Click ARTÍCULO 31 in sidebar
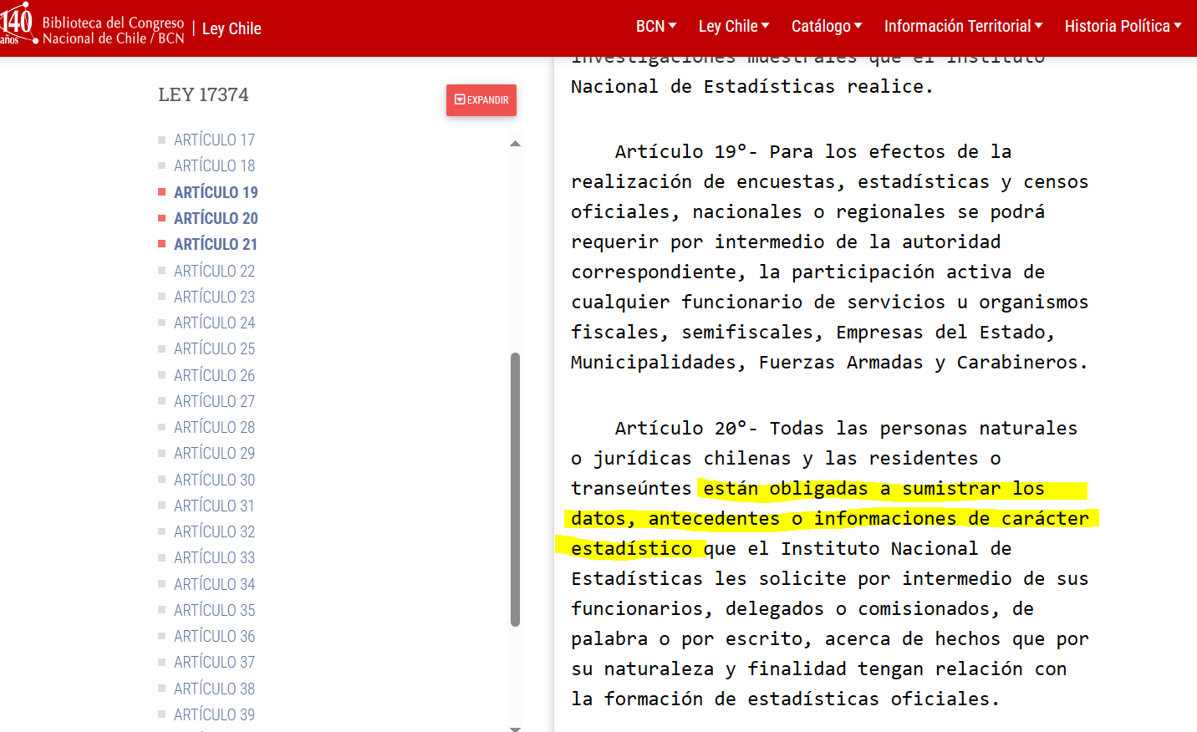Screen dimensions: 1197x732 (x=214, y=506)
